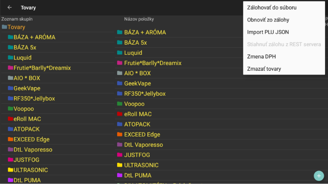Click orange EXCEED Edge folder icon in items list

tap(120, 134)
